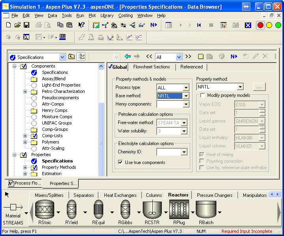The width and height of the screenshot is (284, 236).
Task: Go back with the green left arrow
Action: point(127,57)
